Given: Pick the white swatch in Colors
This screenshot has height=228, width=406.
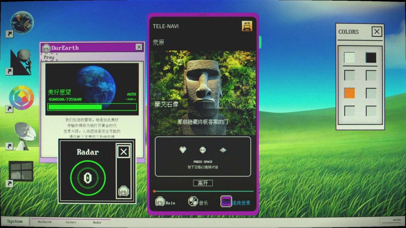Looking at the screenshot, I should point(350,57).
